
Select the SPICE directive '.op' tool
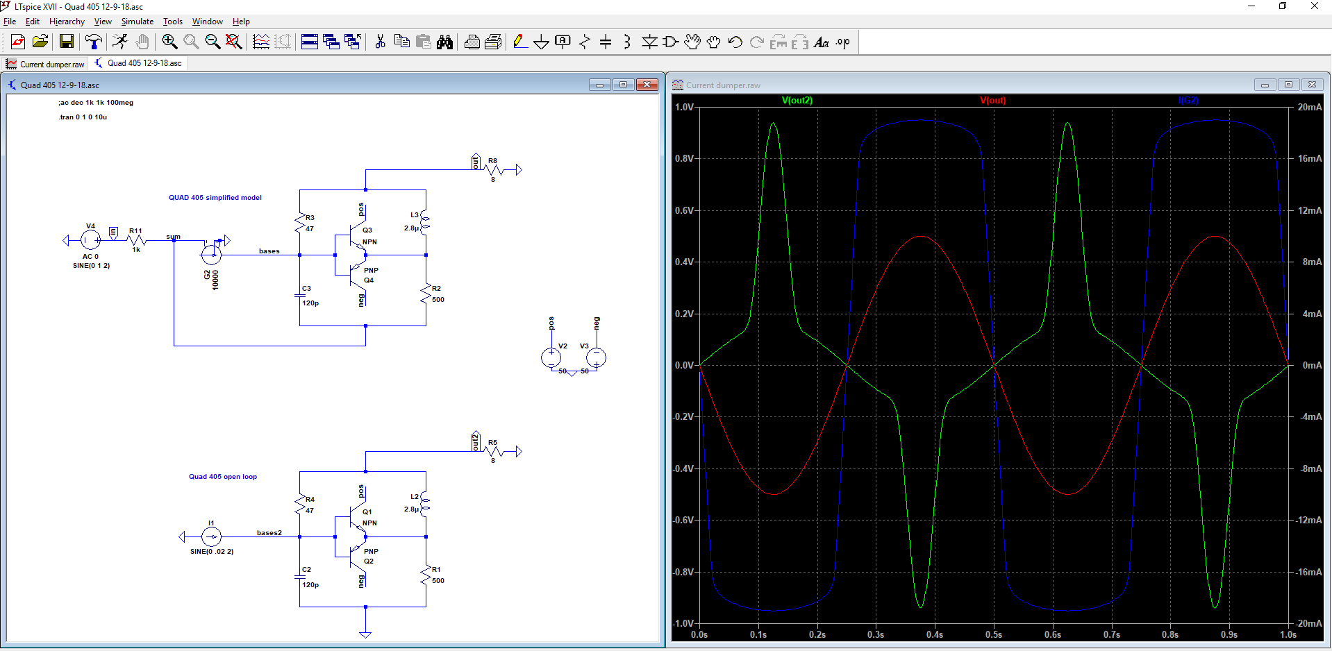(x=843, y=42)
